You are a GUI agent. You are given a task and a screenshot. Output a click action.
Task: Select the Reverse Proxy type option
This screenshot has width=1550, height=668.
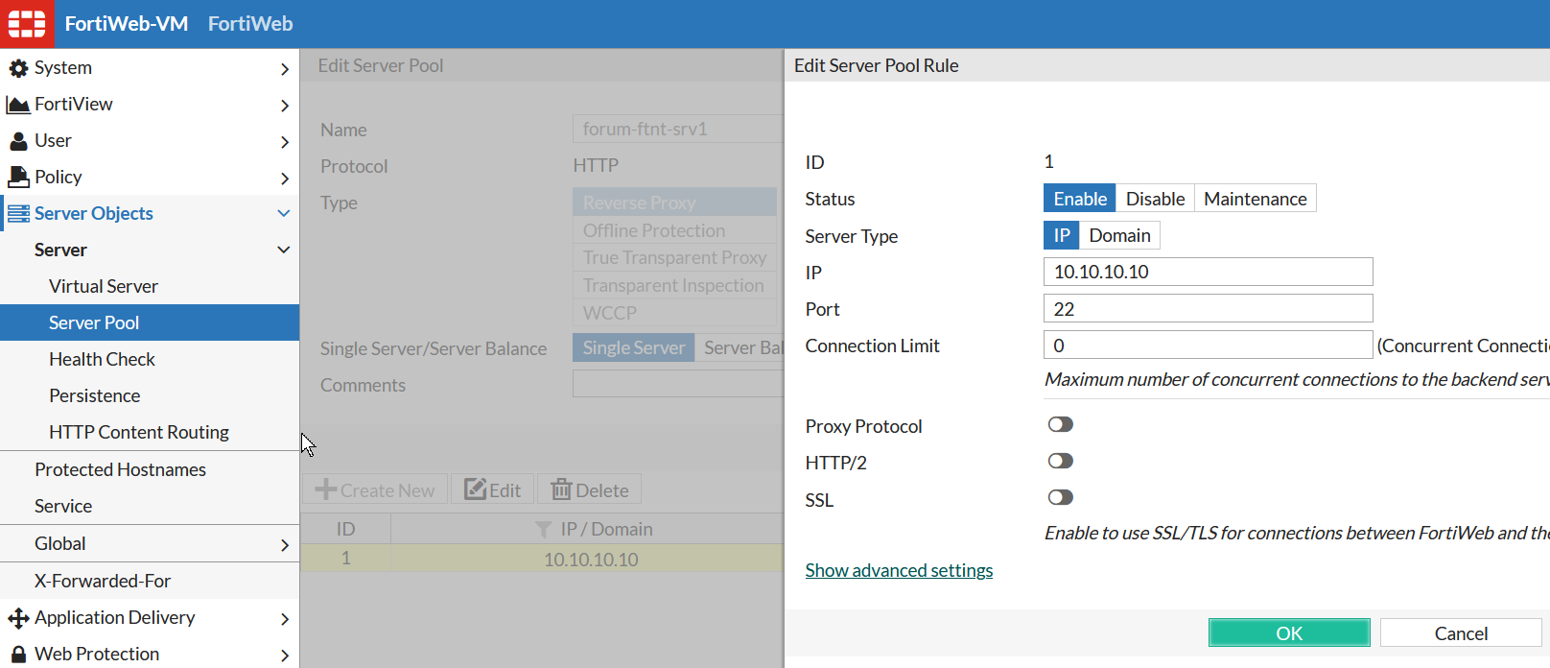pyautogui.click(x=674, y=203)
